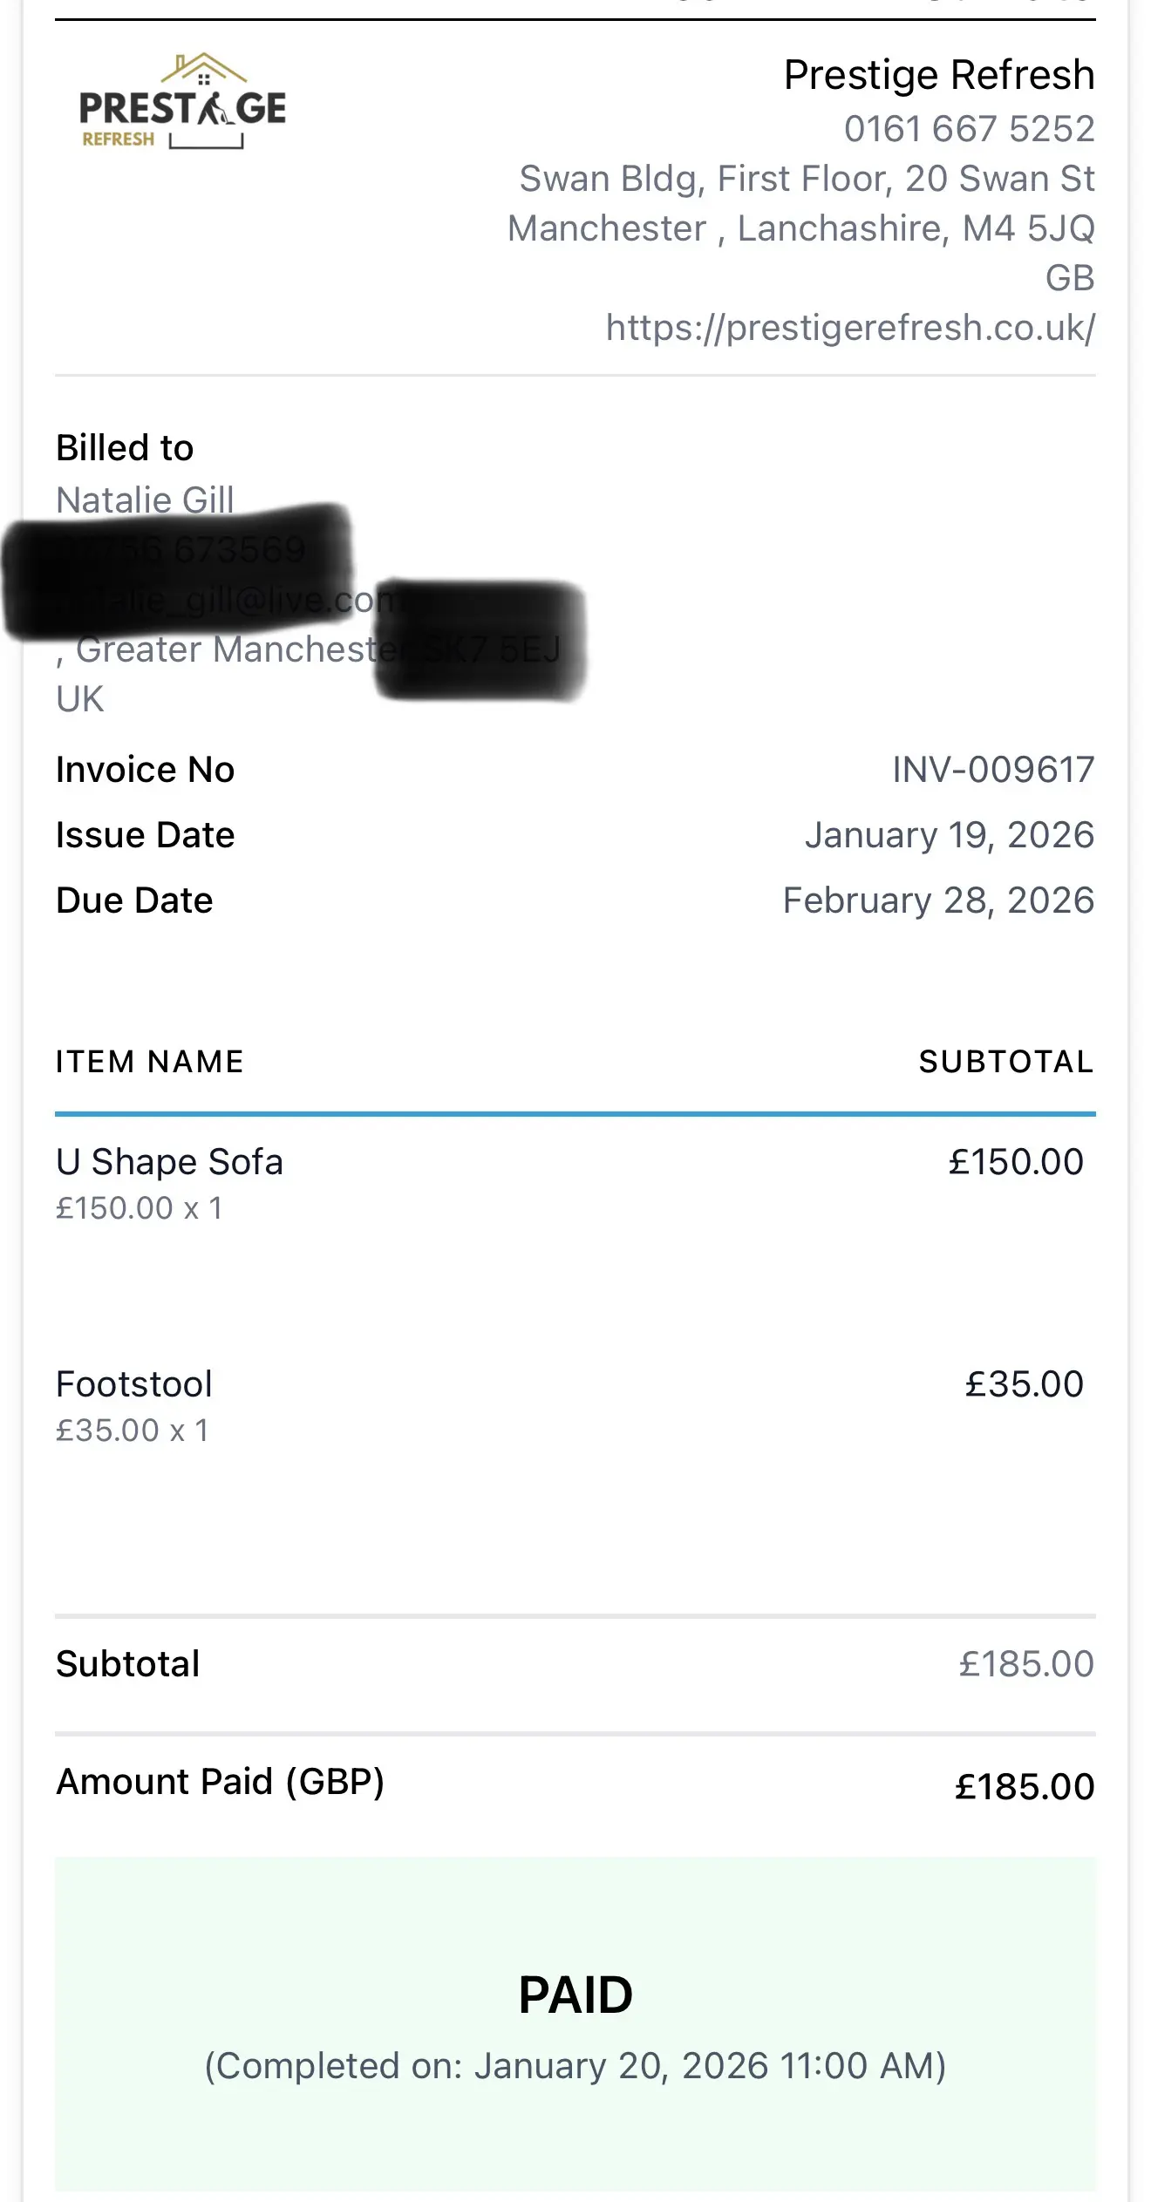Click the ITEM NAME column header
1151x2202 pixels.
150,1062
